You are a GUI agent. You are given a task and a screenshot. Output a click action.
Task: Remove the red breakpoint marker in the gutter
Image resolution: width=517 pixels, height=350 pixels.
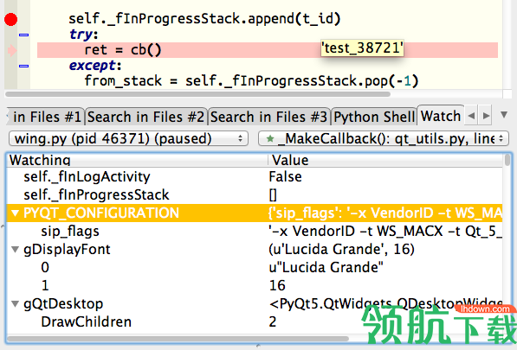click(x=11, y=19)
